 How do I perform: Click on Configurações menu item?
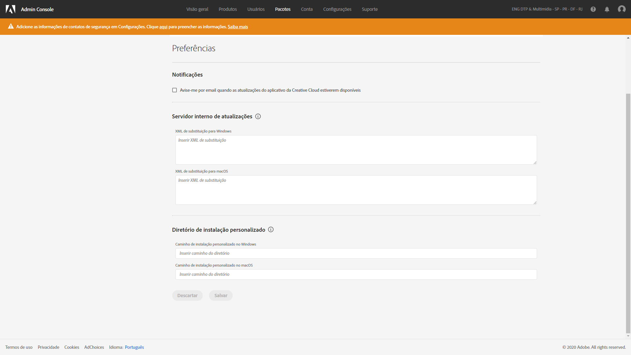click(x=338, y=9)
